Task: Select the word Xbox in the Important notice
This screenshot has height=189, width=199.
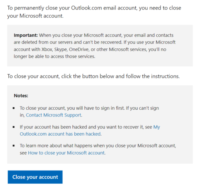Action: point(47,50)
